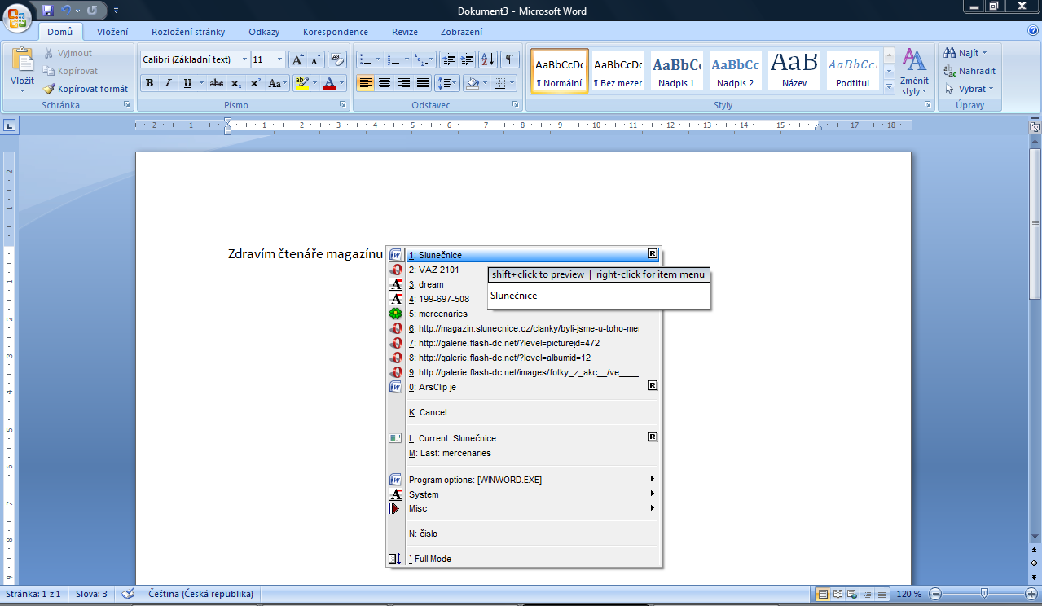Image resolution: width=1042 pixels, height=606 pixels.
Task: Apply Název style
Action: [x=794, y=72]
